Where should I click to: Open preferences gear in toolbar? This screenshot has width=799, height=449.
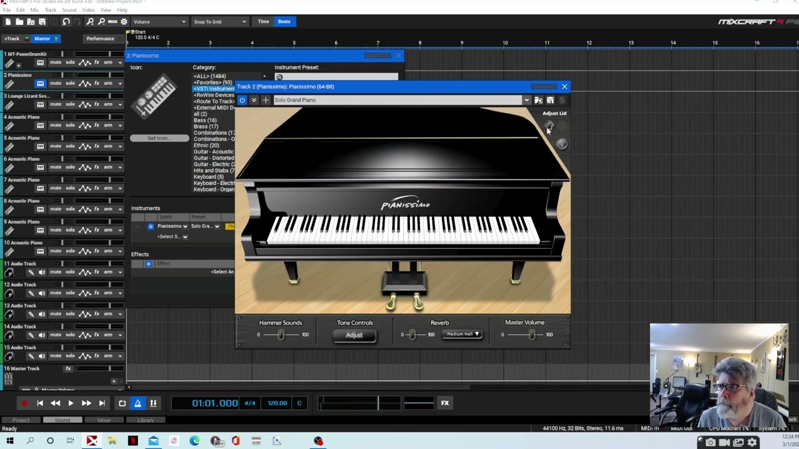[x=124, y=22]
